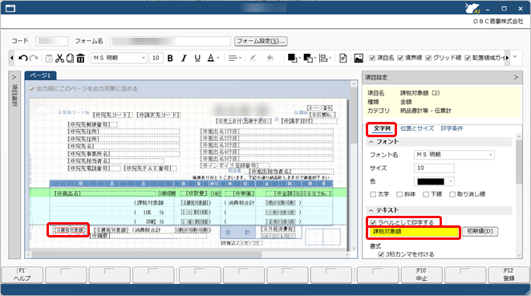Click the 初期値(D) button

tap(480, 232)
